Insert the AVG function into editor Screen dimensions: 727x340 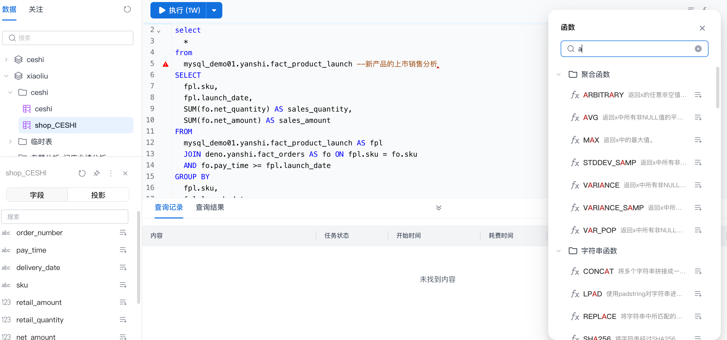click(698, 117)
